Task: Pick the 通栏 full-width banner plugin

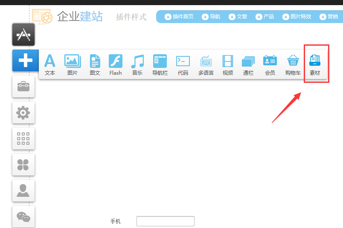Action: (248, 64)
